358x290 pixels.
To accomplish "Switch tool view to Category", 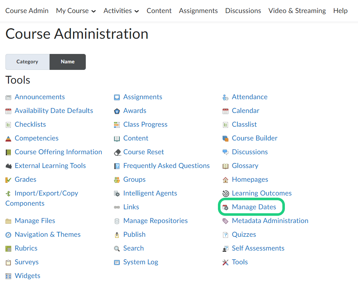I will (27, 62).
